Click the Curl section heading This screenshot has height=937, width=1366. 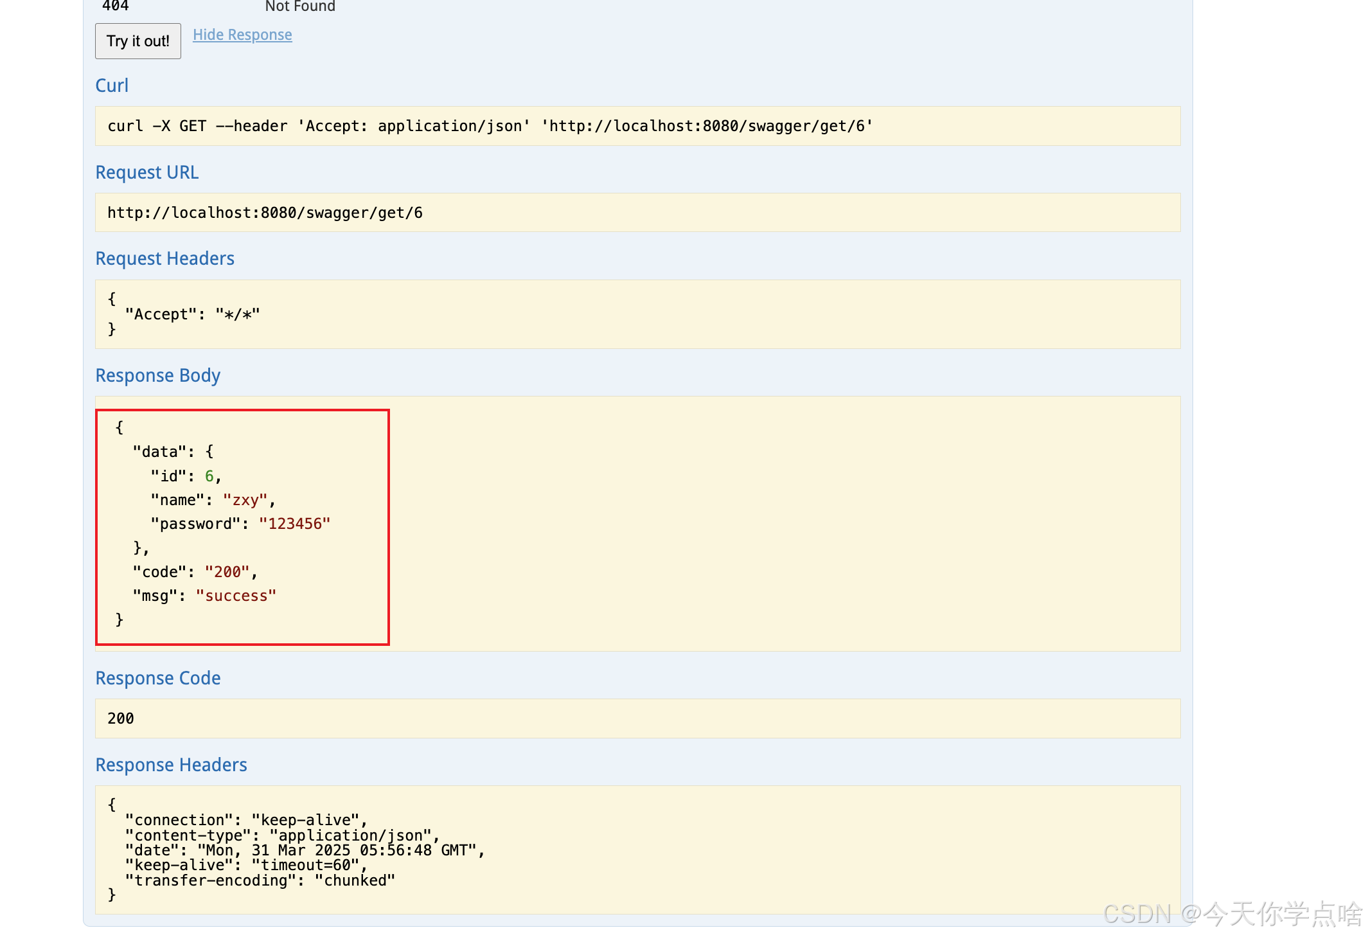click(x=112, y=85)
